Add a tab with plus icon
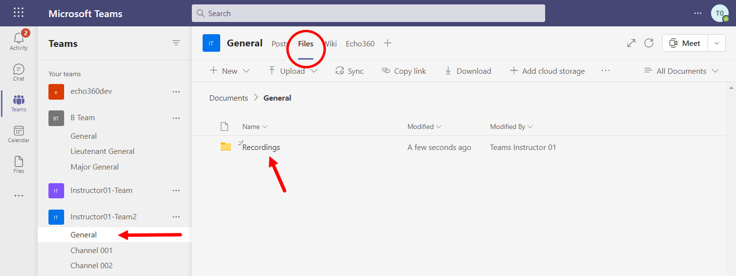Image resolution: width=736 pixels, height=276 pixels. coord(388,43)
